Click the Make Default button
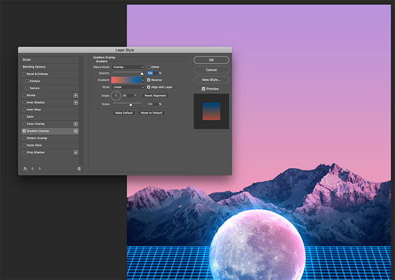 pos(124,113)
